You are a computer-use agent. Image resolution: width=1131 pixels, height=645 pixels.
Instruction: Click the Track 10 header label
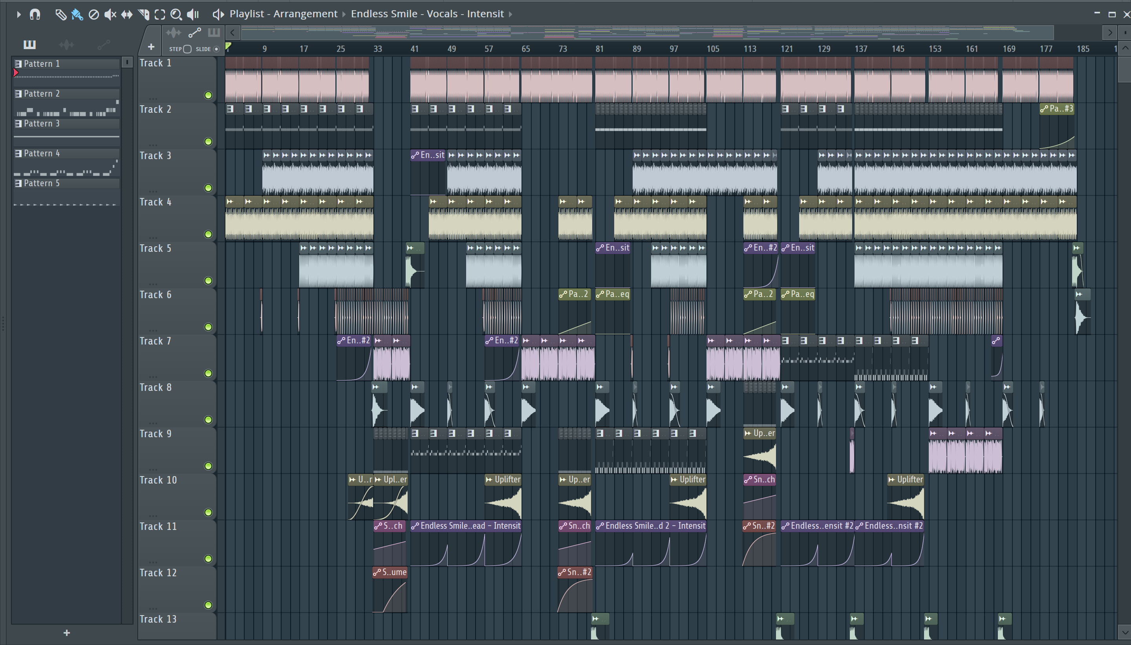click(x=158, y=480)
